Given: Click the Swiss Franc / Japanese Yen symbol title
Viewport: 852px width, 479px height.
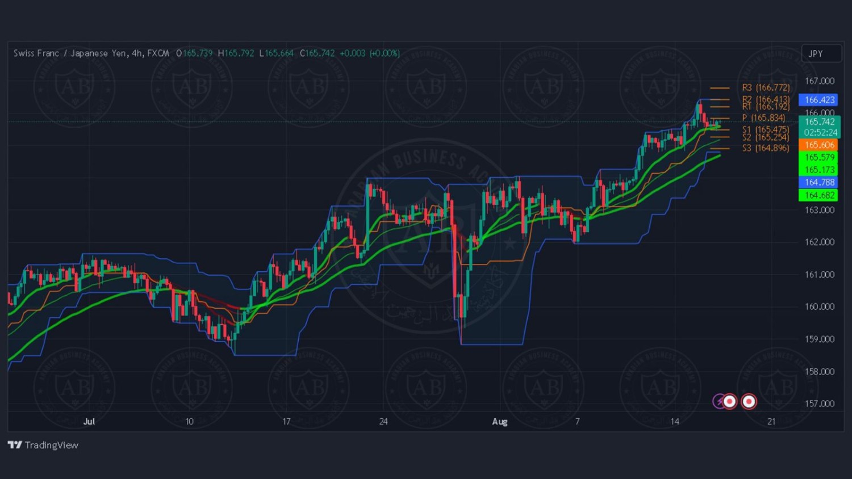Looking at the screenshot, I should [x=91, y=53].
